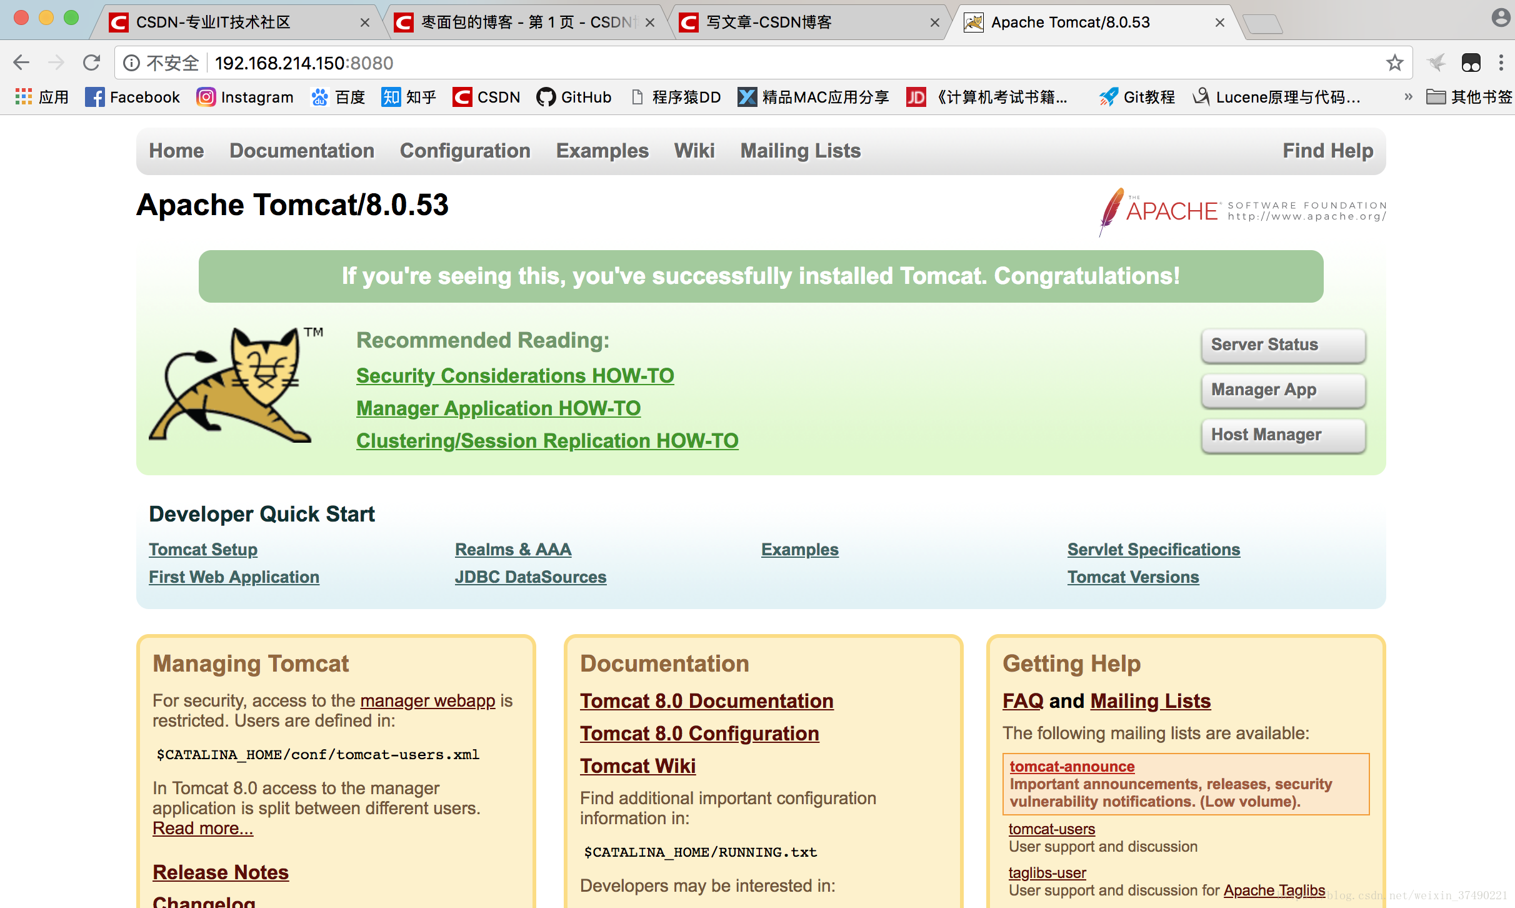
Task: Open Manager Application HOW-TO link
Action: tap(498, 408)
